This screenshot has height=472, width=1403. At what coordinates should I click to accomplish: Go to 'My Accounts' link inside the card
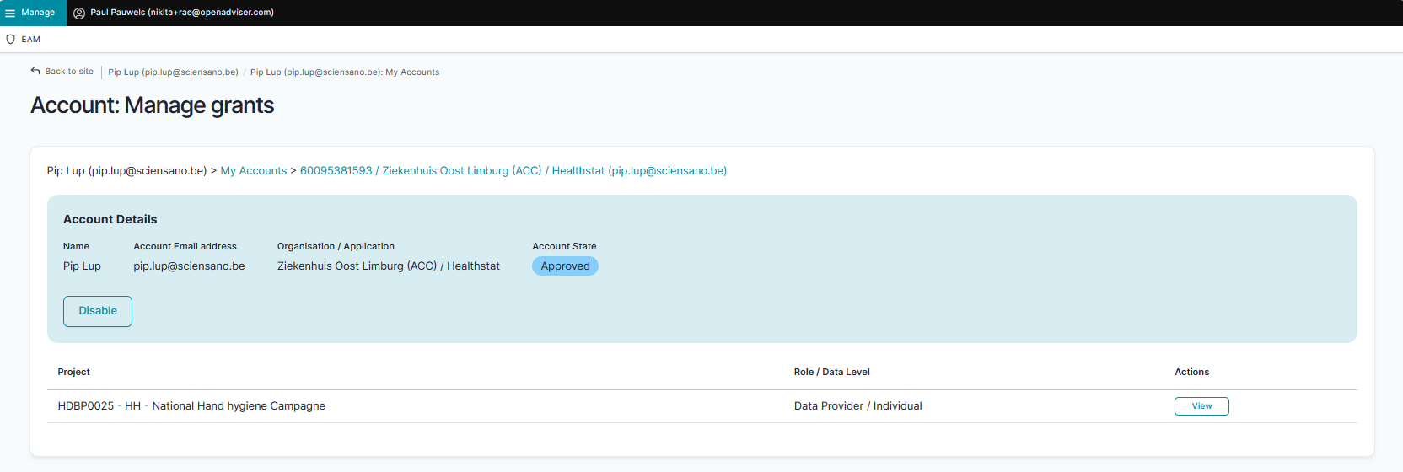(x=254, y=171)
